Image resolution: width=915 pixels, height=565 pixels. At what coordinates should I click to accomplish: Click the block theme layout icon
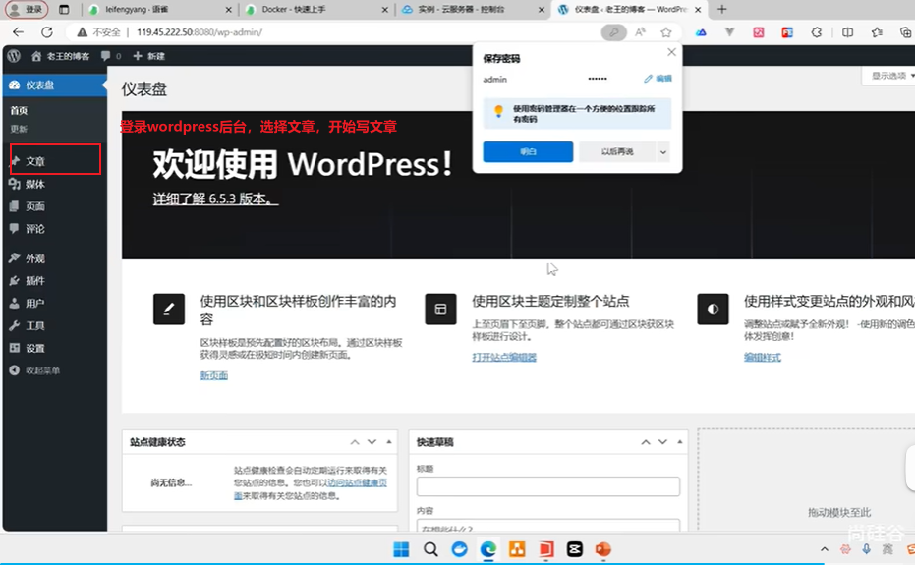tap(440, 309)
